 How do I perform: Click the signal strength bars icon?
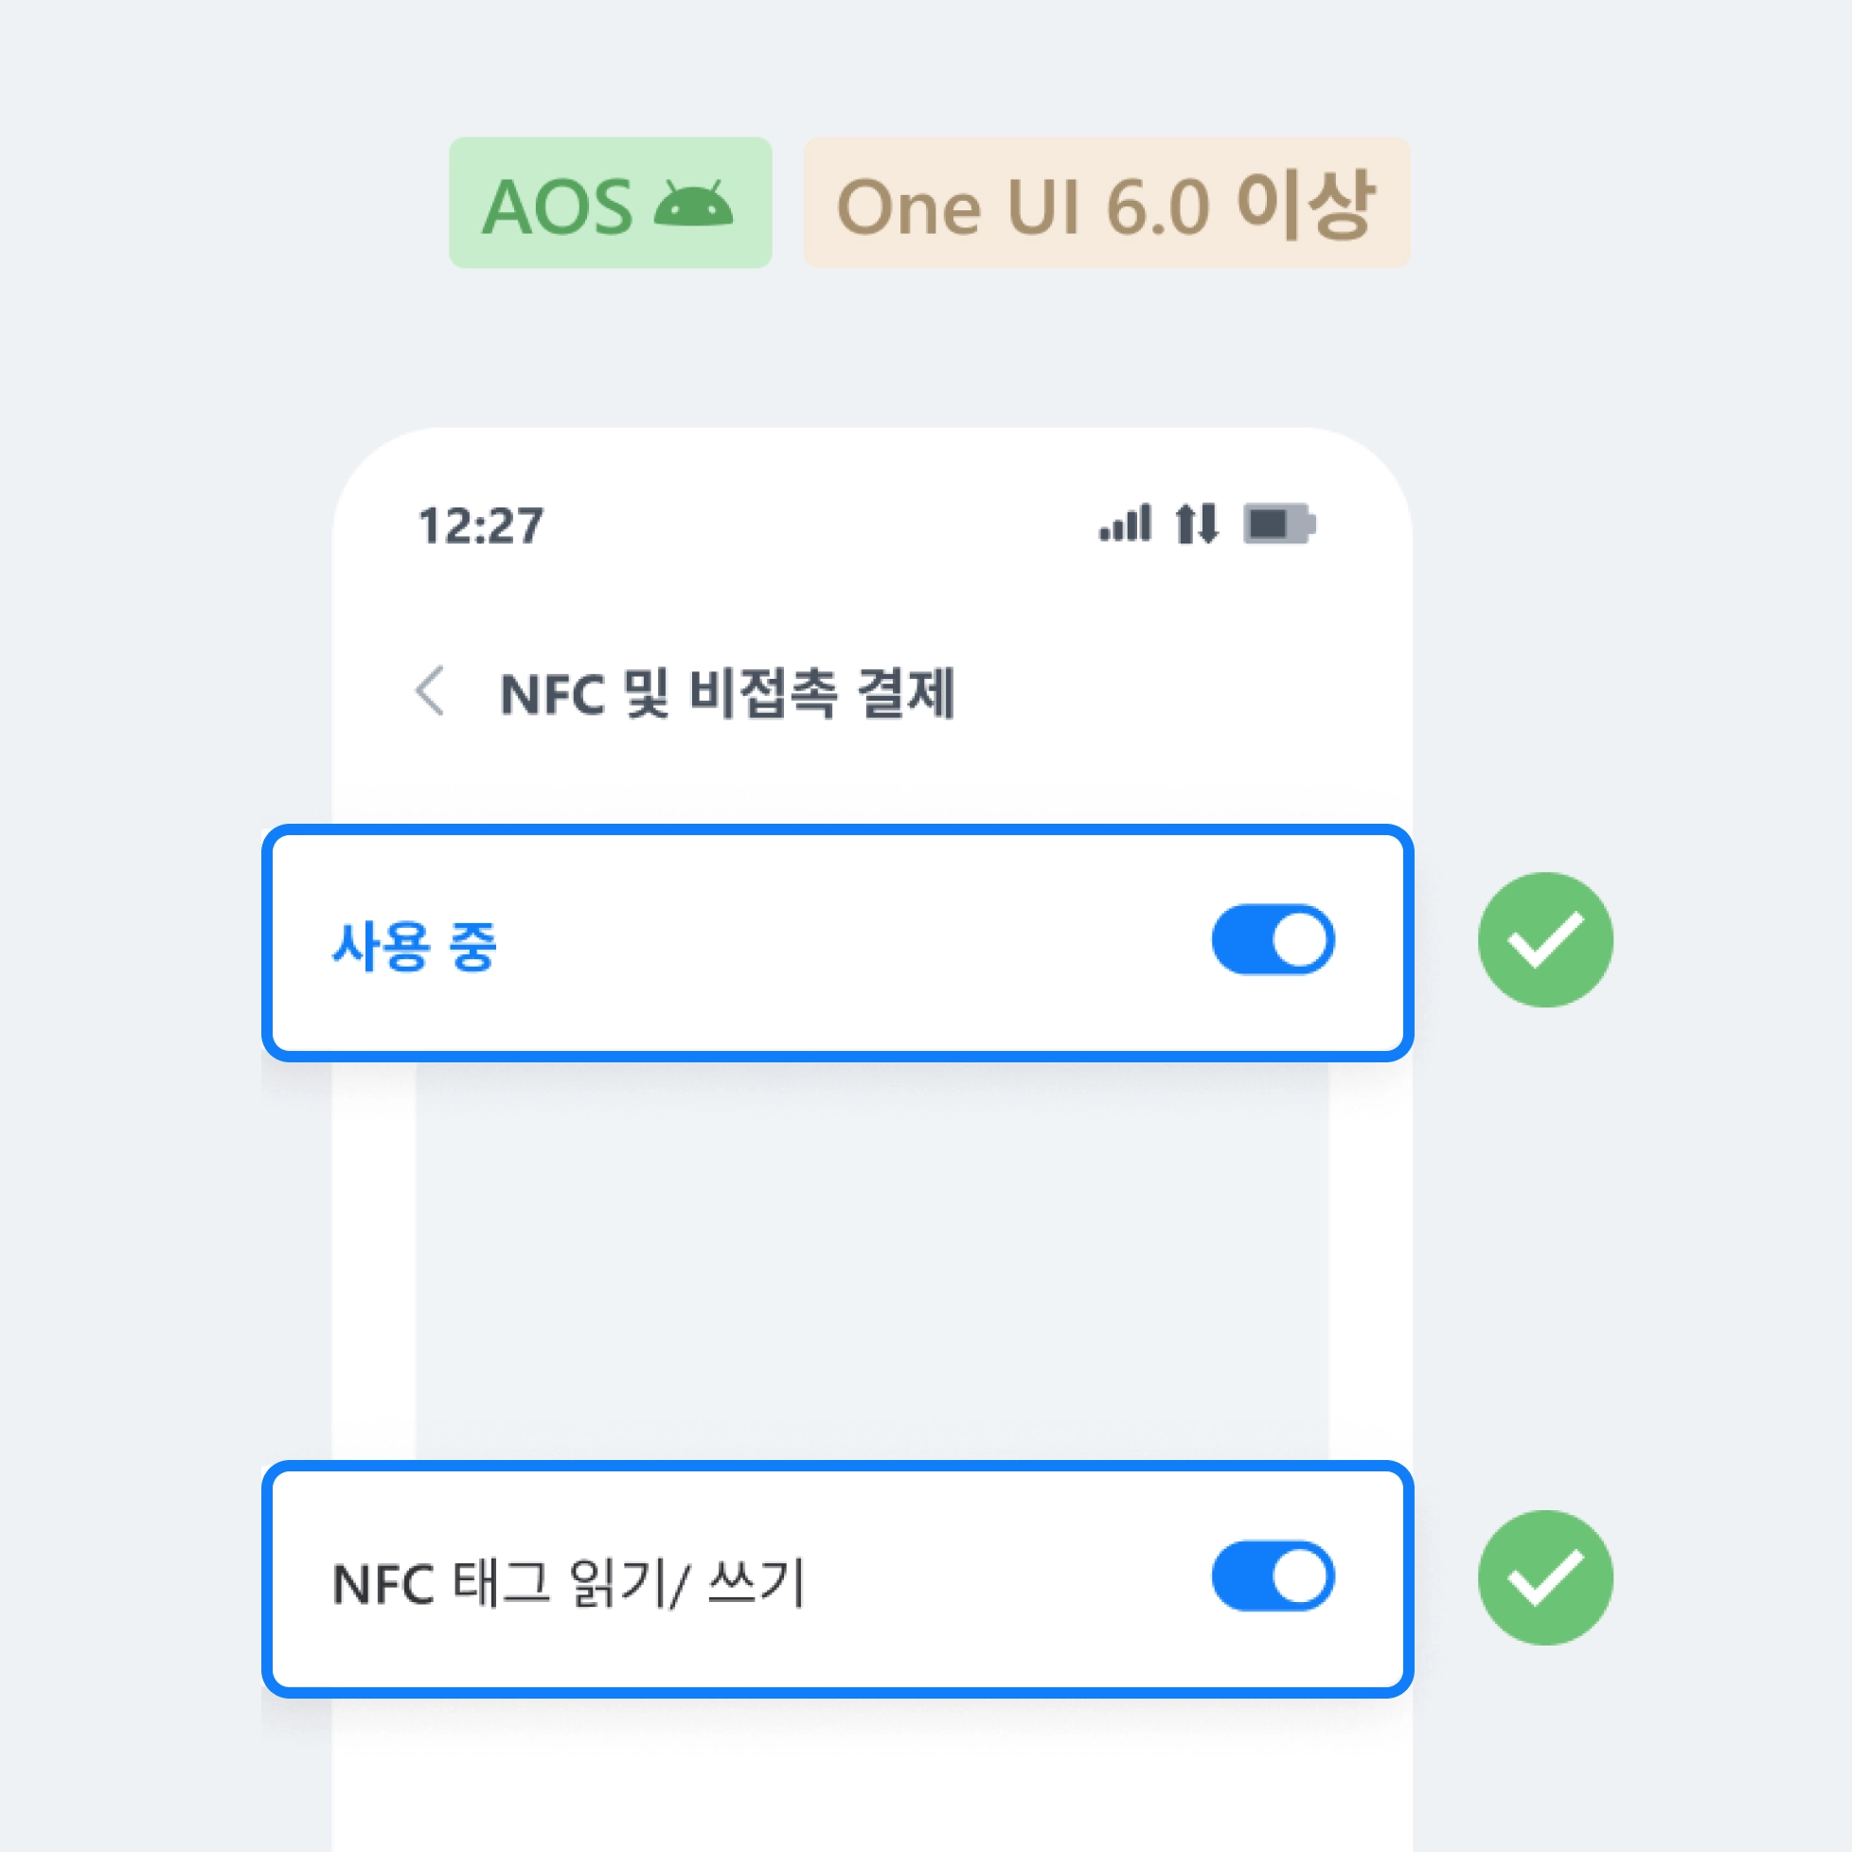click(1125, 524)
